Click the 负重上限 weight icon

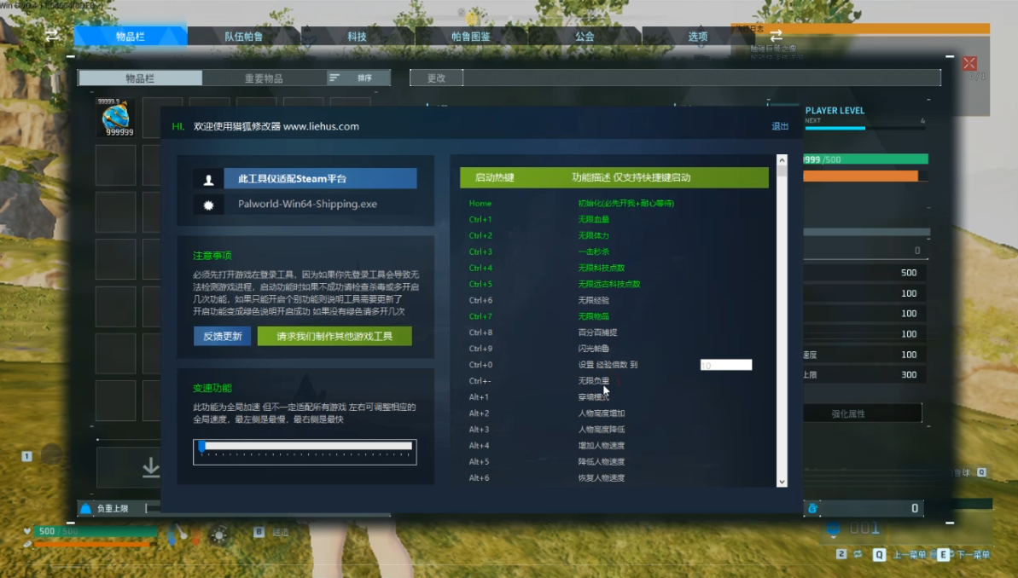click(85, 509)
